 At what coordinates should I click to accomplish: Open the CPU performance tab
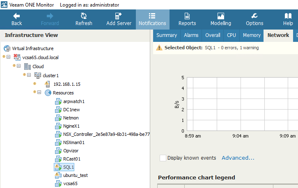232,35
